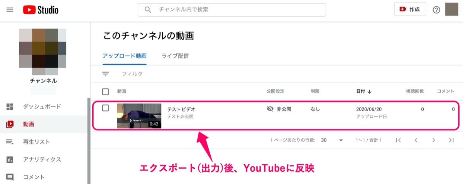Open the account avatar menu
463x184 pixels.
[452, 9]
